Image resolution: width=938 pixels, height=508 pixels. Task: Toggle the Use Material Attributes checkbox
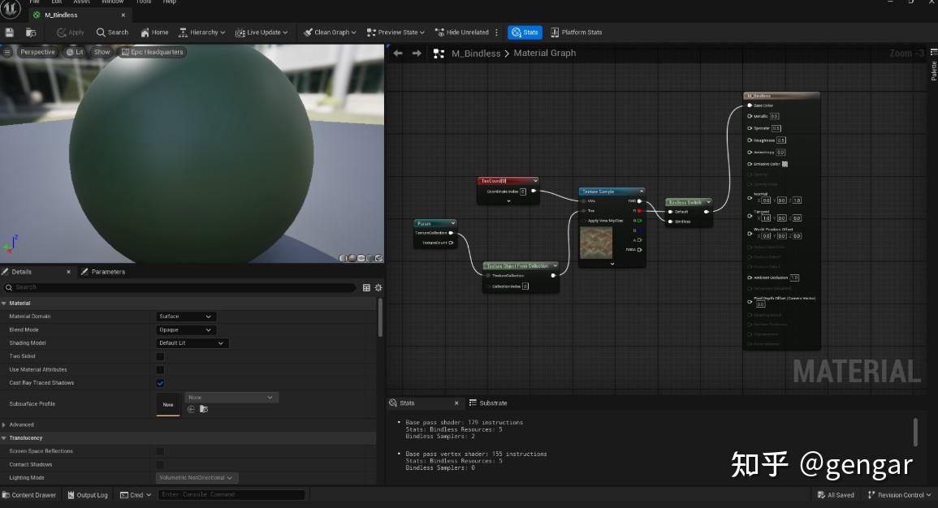point(160,370)
